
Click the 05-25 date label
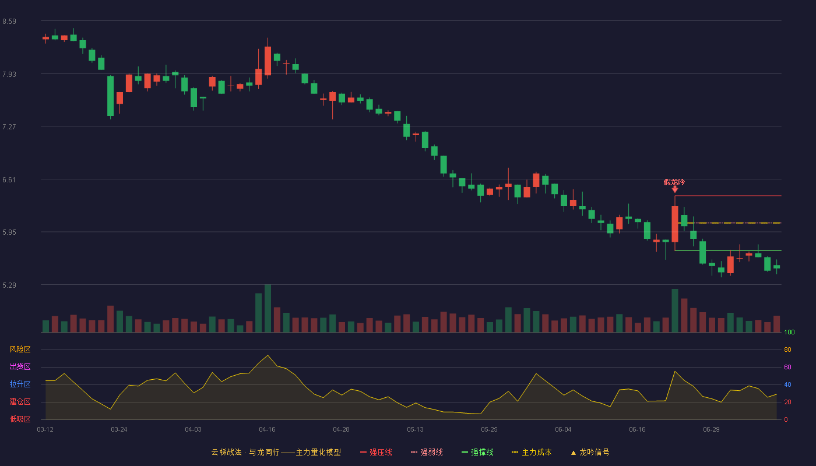click(x=489, y=429)
